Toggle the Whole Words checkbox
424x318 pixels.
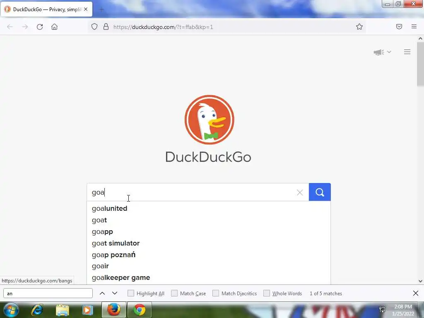(x=267, y=294)
